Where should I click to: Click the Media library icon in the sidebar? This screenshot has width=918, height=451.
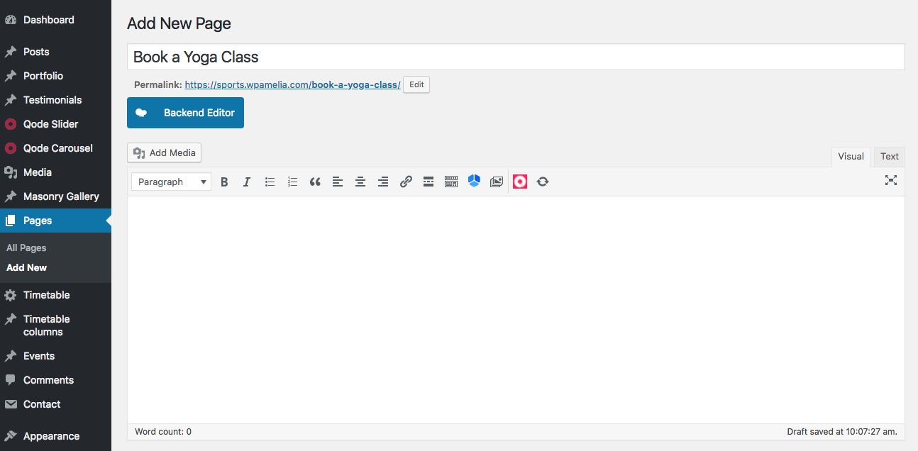[x=11, y=172]
